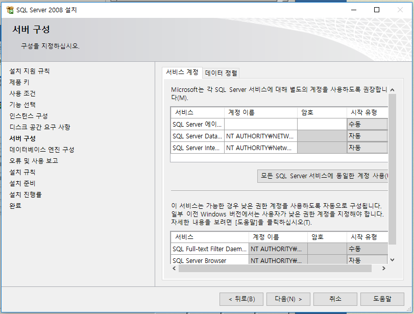Viewport: 414px width, 314px height.
Task: Click the SQL Server Inte... service row
Action: (197, 148)
